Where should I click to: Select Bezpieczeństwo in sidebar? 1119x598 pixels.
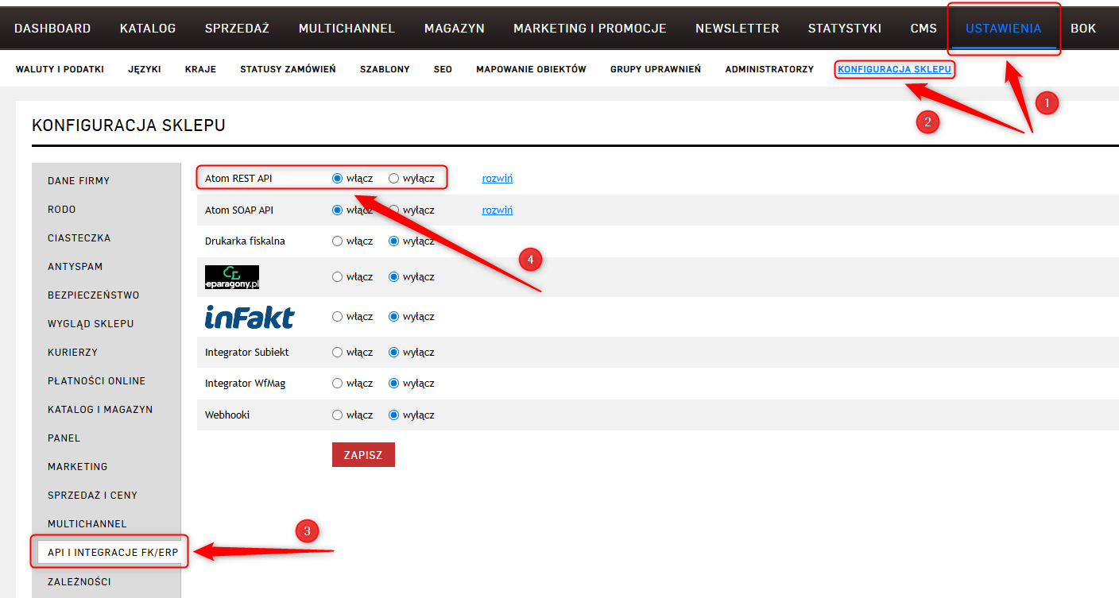click(x=94, y=295)
